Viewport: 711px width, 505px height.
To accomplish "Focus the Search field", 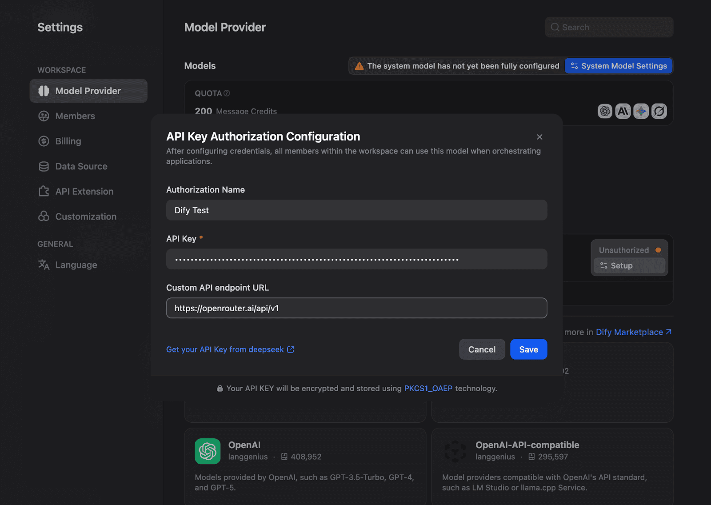I will pos(609,27).
